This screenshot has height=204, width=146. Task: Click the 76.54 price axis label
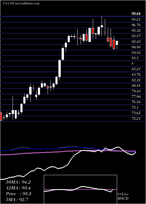(x=136, y=102)
